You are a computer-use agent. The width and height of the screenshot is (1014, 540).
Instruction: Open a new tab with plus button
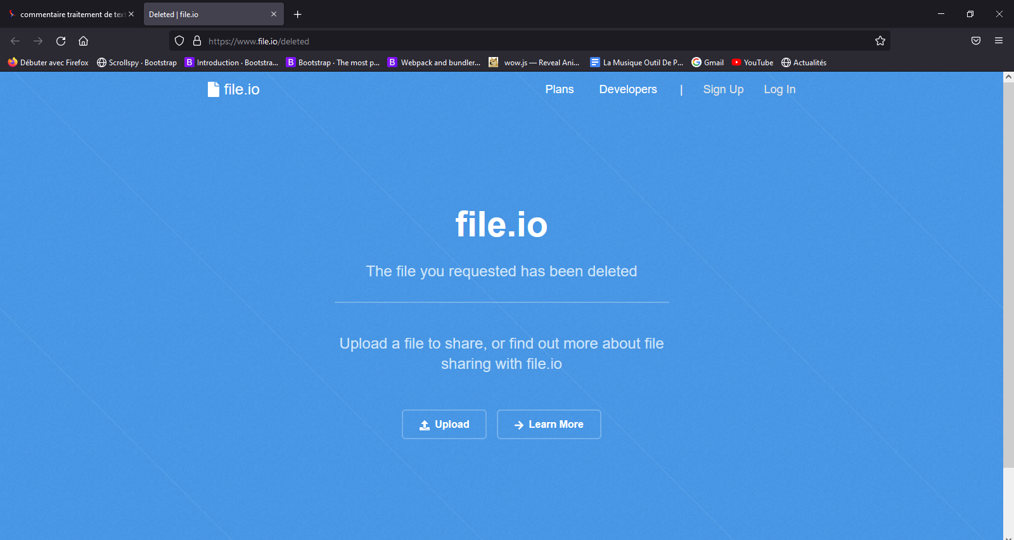[297, 14]
